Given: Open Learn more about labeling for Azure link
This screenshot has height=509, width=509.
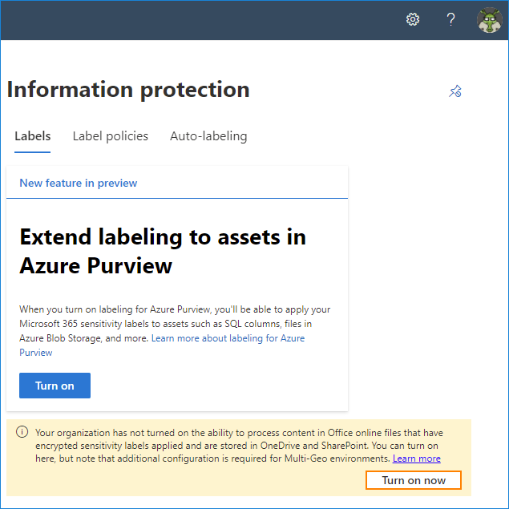Looking at the screenshot, I should click(228, 338).
